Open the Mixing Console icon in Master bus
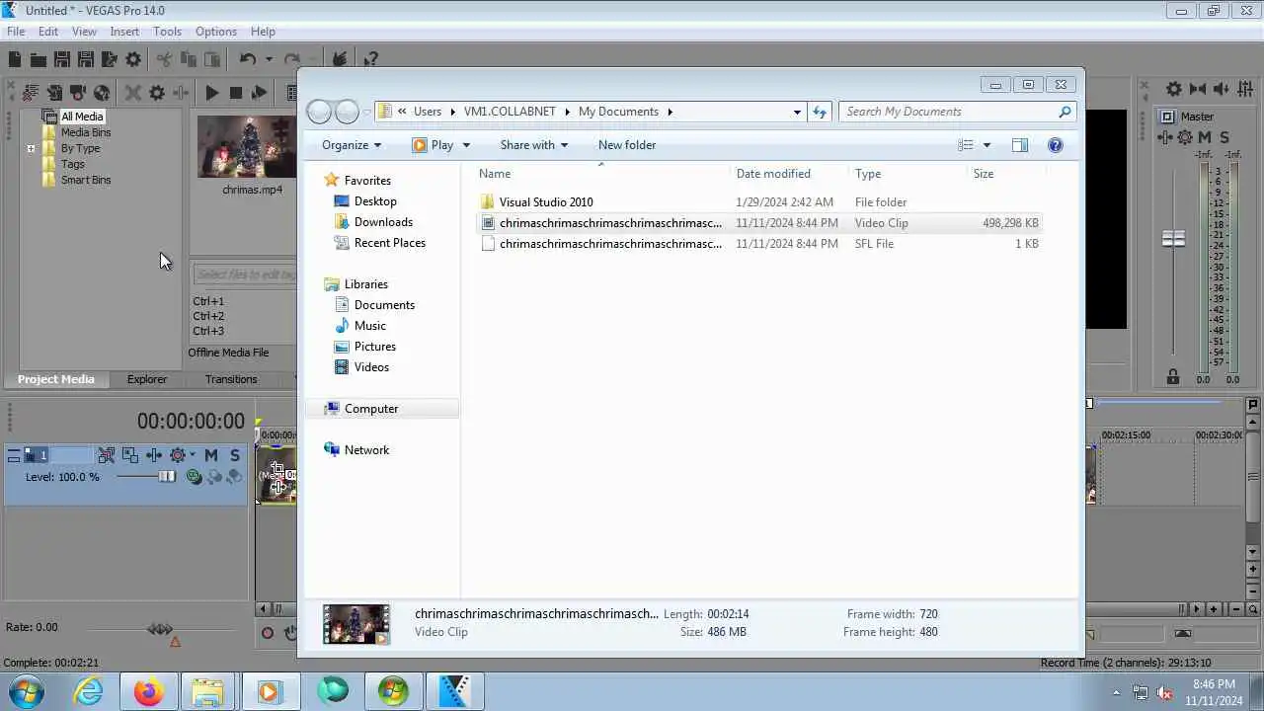The width and height of the screenshot is (1264, 711). pos(1245,90)
